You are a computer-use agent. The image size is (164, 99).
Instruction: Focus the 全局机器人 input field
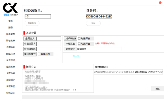click(x=49, y=44)
